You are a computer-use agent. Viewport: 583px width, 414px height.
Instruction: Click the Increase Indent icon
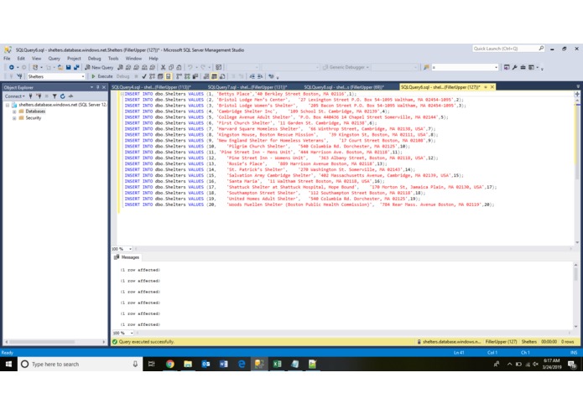pyautogui.click(x=260, y=76)
